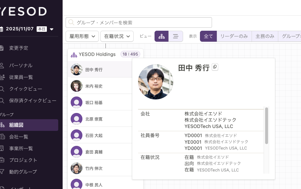The width and height of the screenshot is (301, 189).
Task: Click the 変更予定 checkmark document icon
Action: point(1,48)
